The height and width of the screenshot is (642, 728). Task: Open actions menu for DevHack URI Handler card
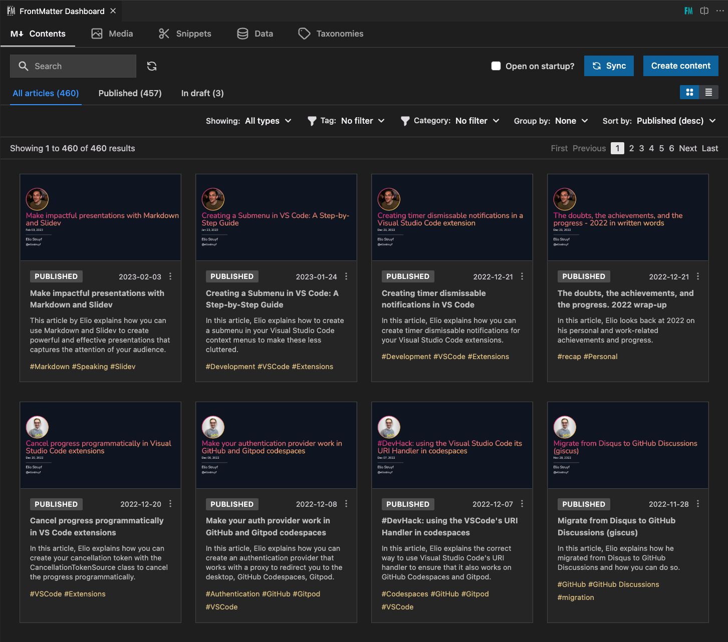point(522,504)
